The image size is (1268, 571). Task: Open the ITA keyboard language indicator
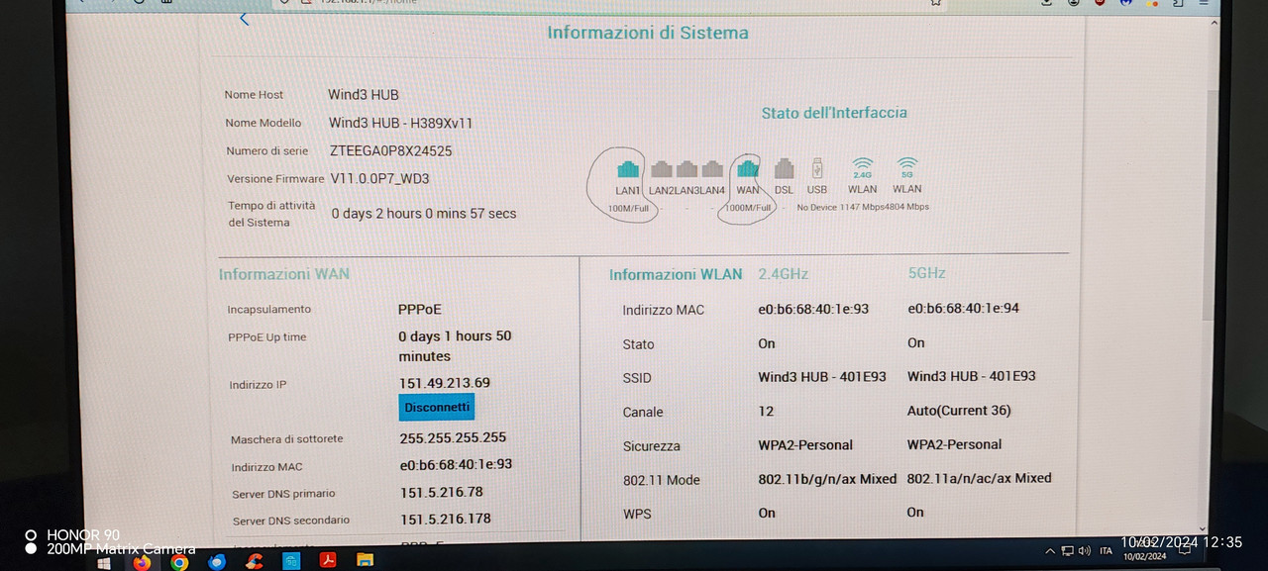point(1107,551)
